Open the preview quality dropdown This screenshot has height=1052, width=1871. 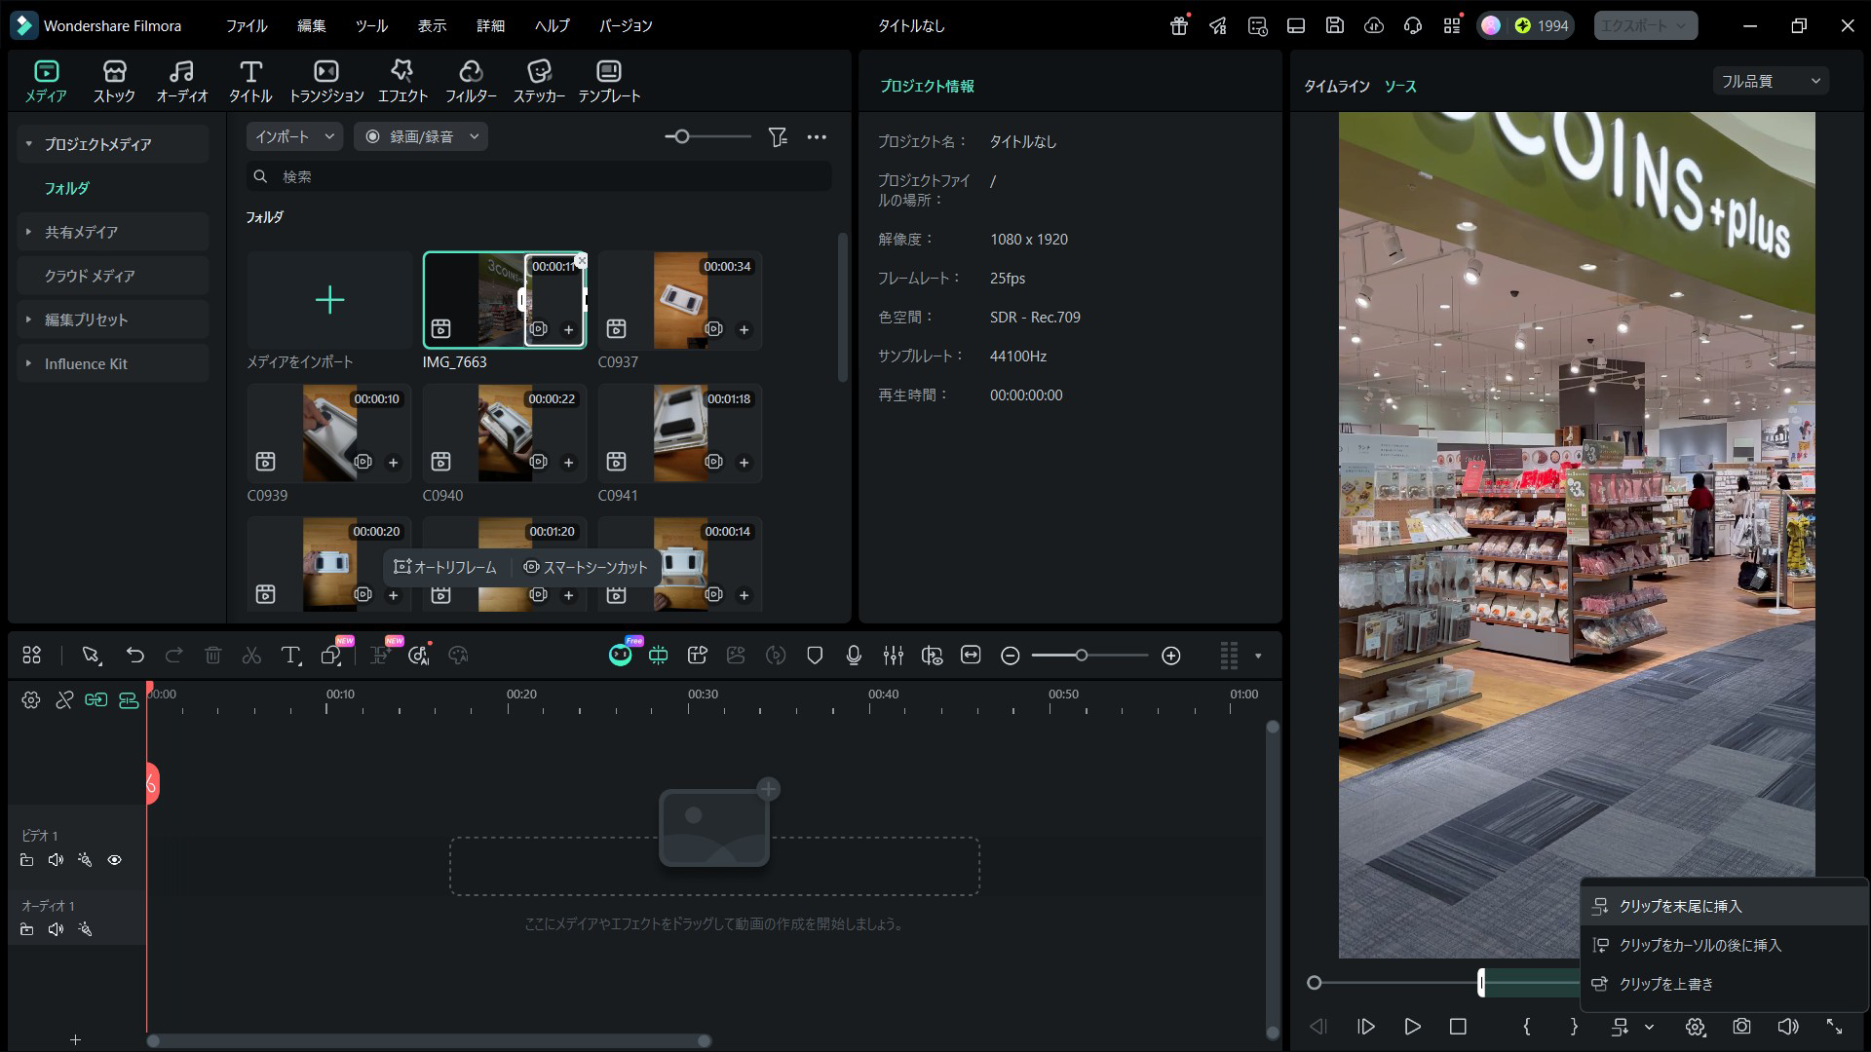pos(1770,81)
